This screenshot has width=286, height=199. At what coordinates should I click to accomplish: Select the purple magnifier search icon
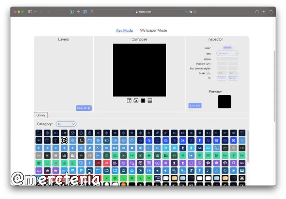click(x=132, y=163)
